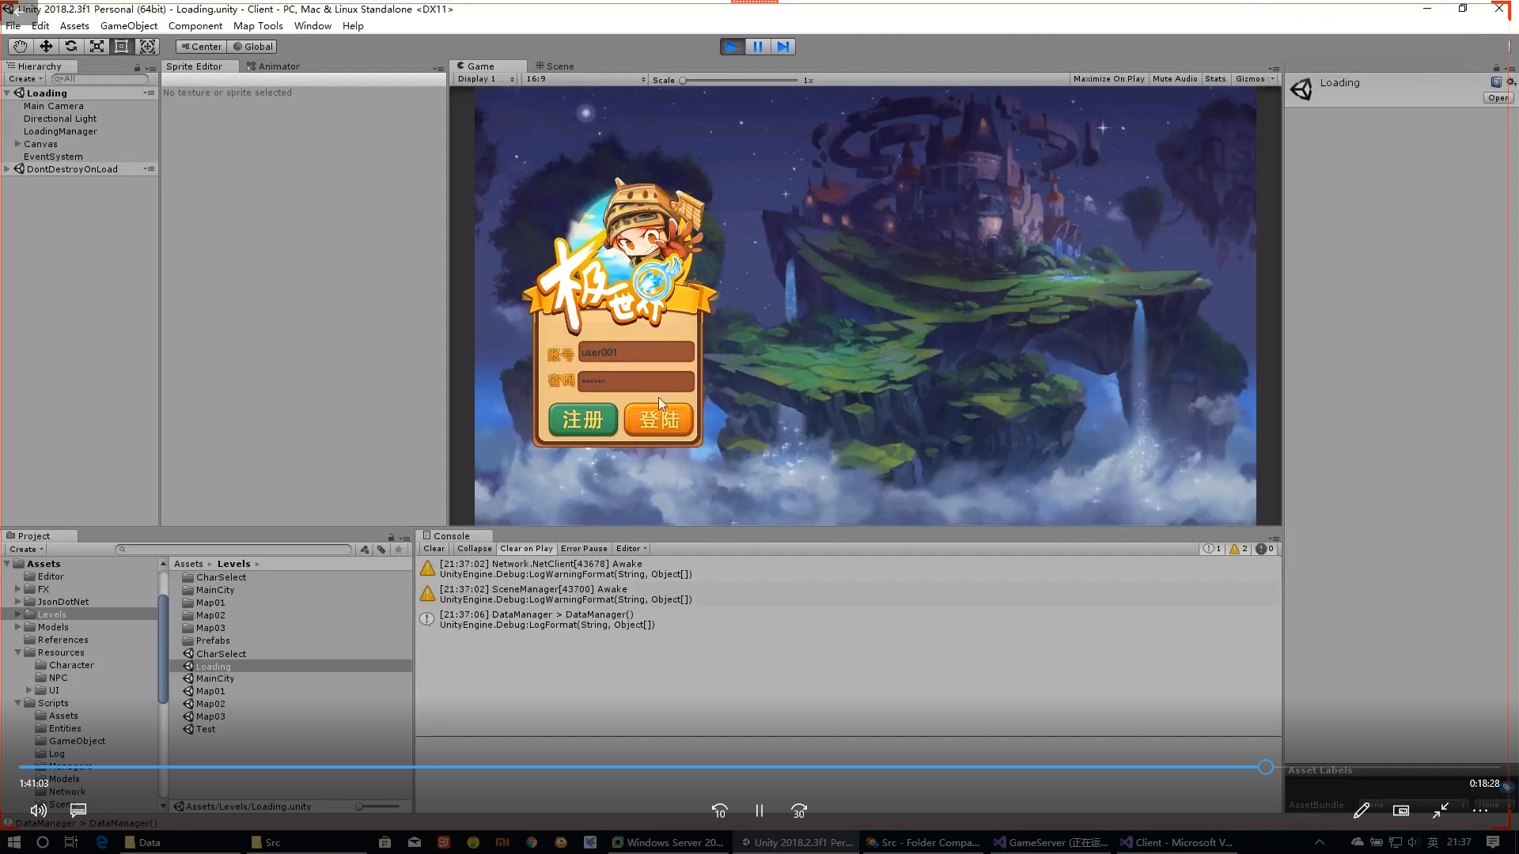Show warning messages in the Console

[x=1238, y=549]
